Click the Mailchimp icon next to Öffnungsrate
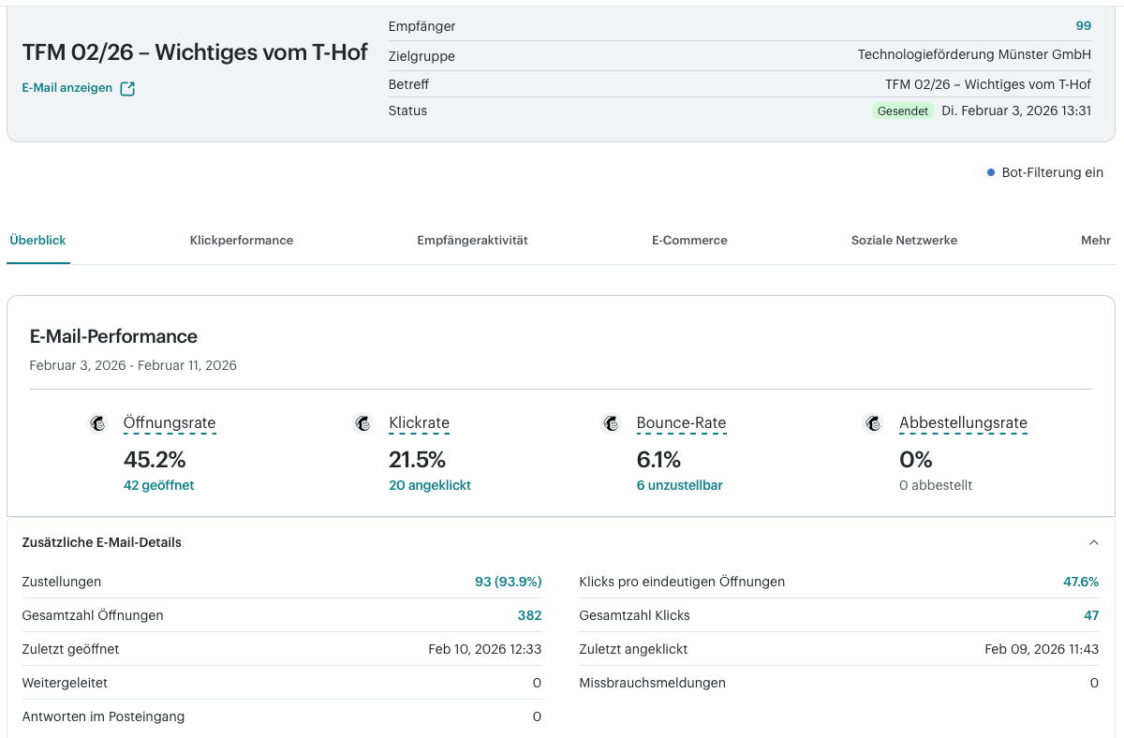Viewport: 1124px width, 738px height. tap(97, 423)
